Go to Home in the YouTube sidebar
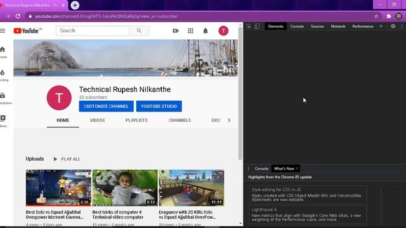Viewport: 406px width, 228px height. click(3, 52)
